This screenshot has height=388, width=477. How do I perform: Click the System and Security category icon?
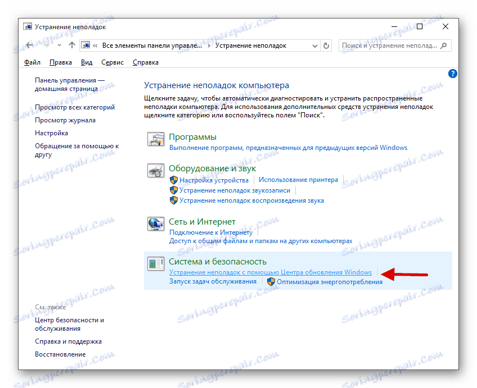pos(156,263)
